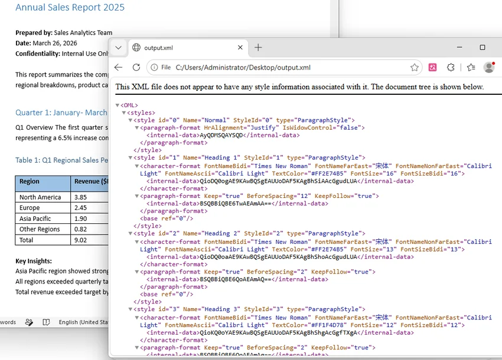Image resolution: width=502 pixels, height=360 pixels.
Task: Click the Other Regions table cell
Action: pyautogui.click(x=43, y=229)
